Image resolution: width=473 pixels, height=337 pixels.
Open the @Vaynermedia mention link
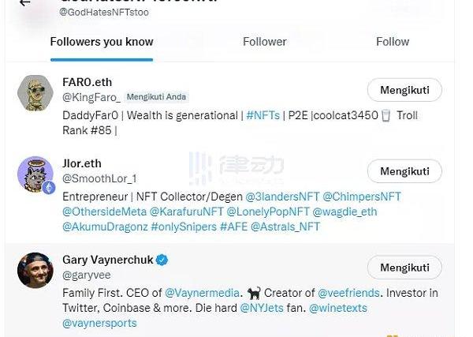click(x=202, y=293)
